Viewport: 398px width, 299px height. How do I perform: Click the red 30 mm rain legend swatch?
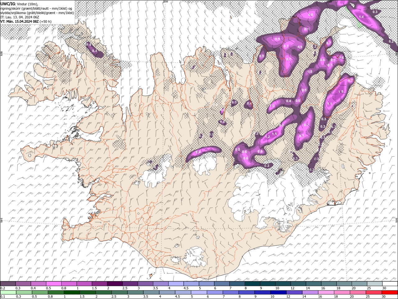tap(390, 292)
